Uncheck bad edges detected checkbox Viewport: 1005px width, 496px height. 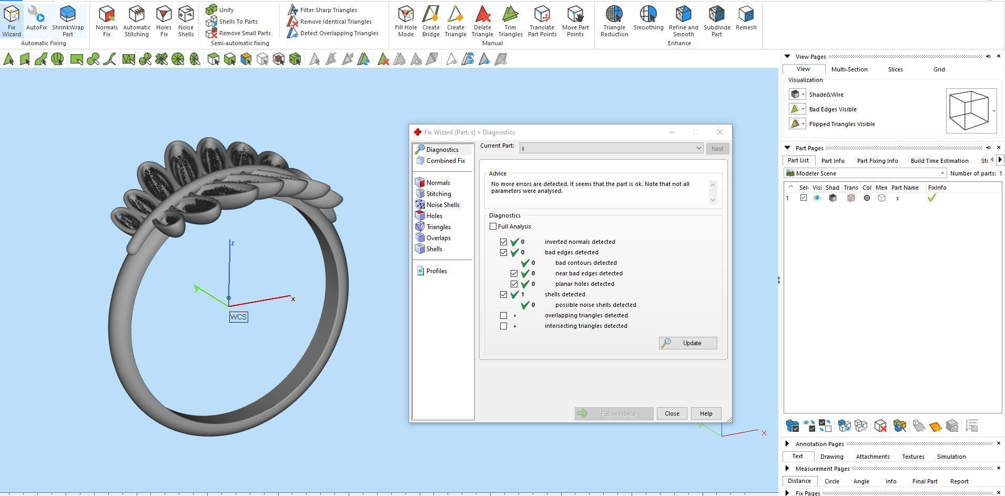[x=503, y=252]
